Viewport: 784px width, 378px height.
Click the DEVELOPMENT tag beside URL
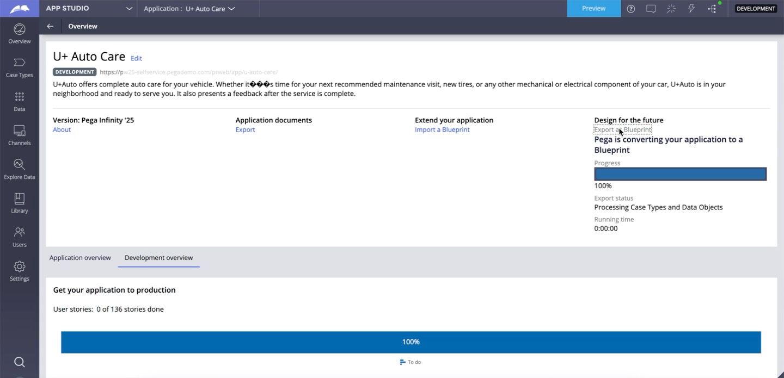point(75,72)
